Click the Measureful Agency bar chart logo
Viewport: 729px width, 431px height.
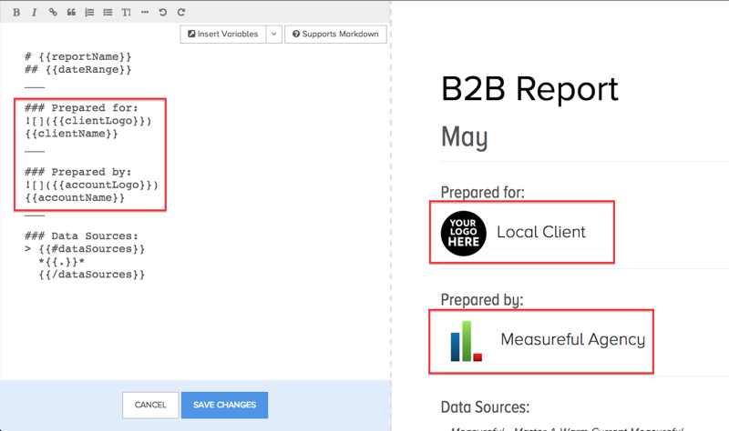(466, 341)
